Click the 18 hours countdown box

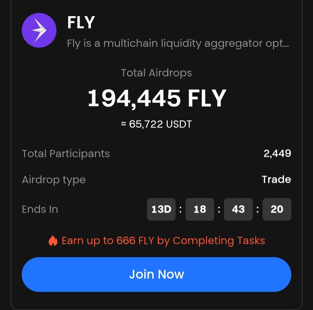click(200, 209)
